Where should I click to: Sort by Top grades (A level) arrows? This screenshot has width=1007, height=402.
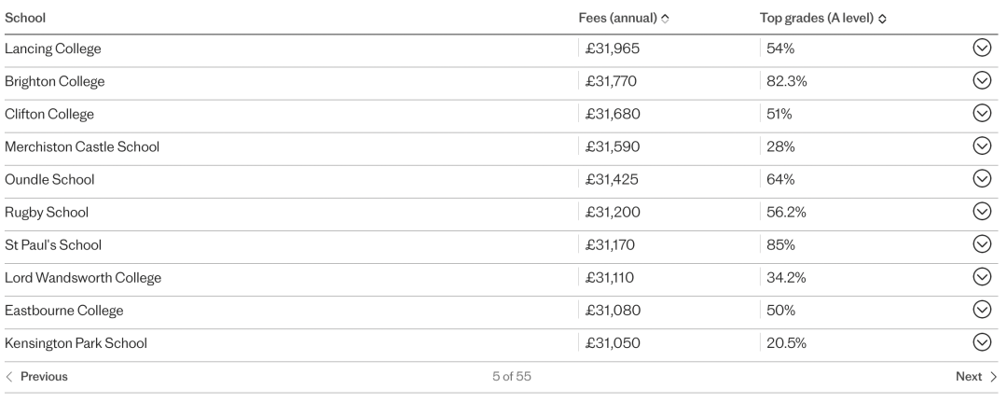tap(882, 19)
